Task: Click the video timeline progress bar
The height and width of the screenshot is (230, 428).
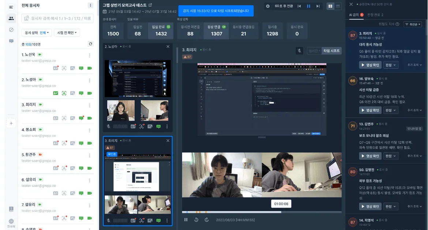Action: pos(262,212)
